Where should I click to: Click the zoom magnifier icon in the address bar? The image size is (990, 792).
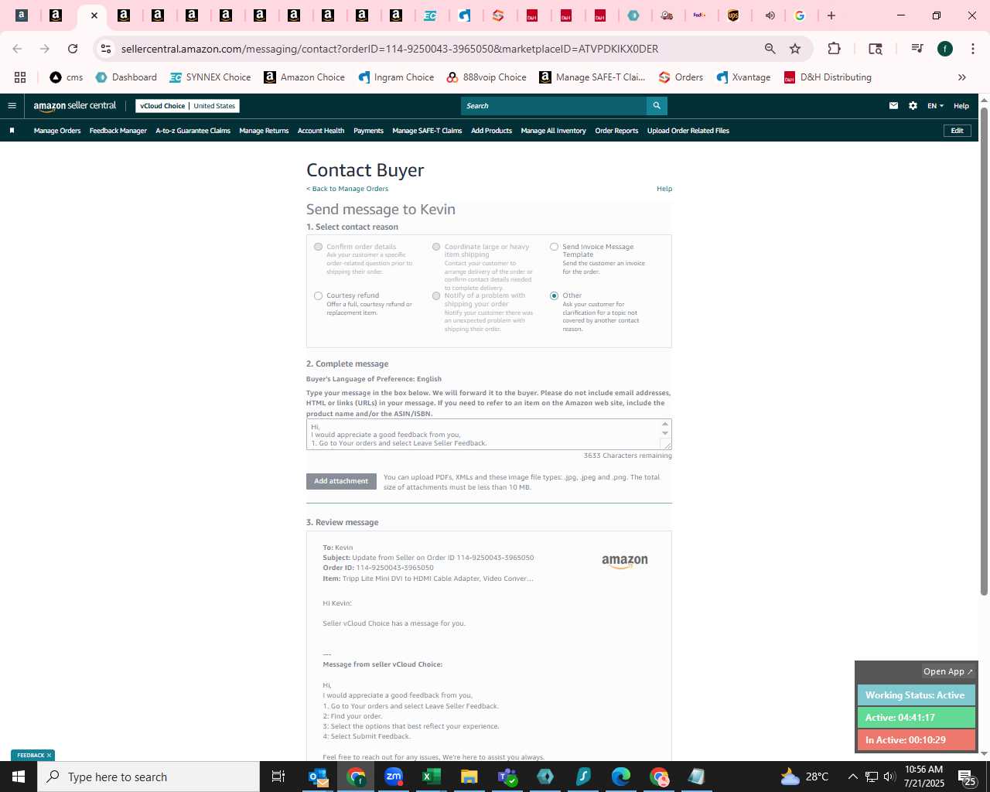[x=770, y=49]
